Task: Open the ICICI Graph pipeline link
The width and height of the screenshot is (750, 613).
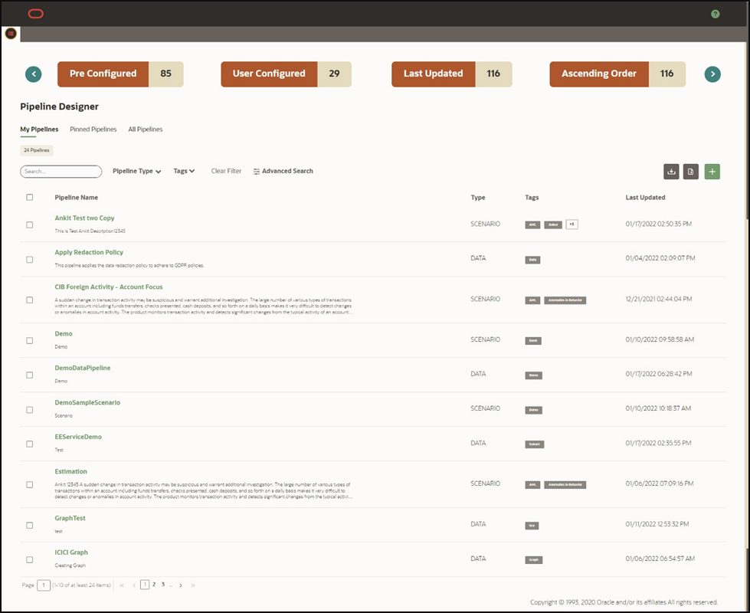Action: (x=71, y=552)
